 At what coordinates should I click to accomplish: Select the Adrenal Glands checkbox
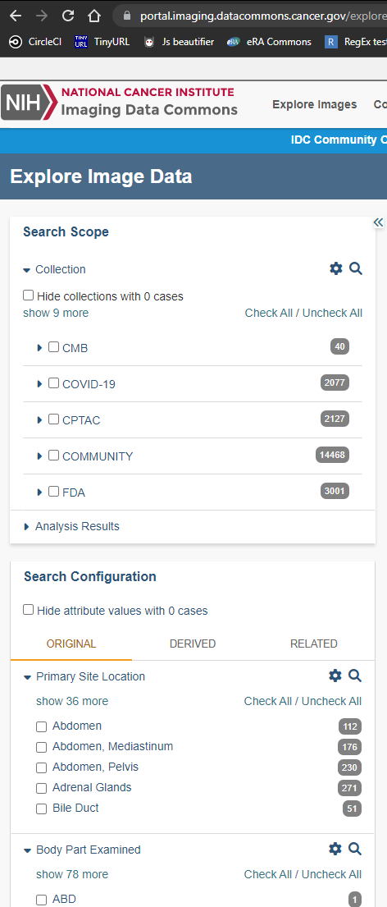click(42, 788)
